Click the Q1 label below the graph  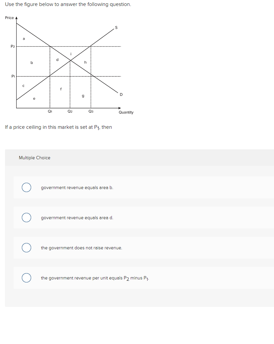(x=50, y=112)
